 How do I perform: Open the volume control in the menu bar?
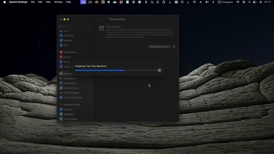pyautogui.click(x=207, y=2)
